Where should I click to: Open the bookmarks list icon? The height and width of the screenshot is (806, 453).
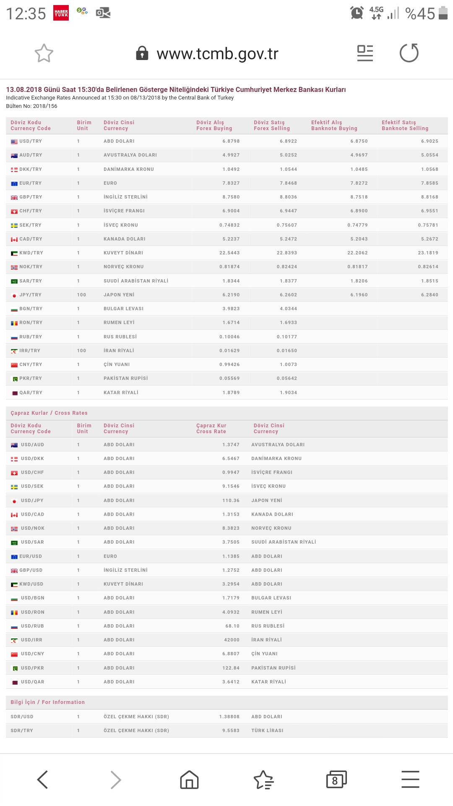263,780
